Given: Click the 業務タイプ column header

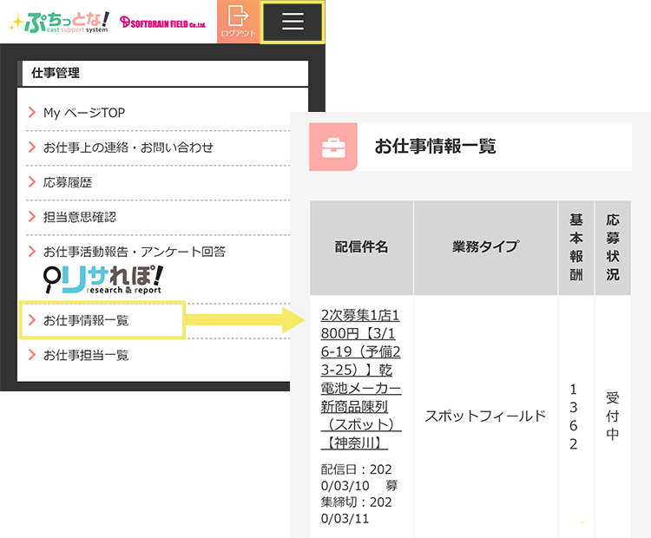Looking at the screenshot, I should point(486,247).
